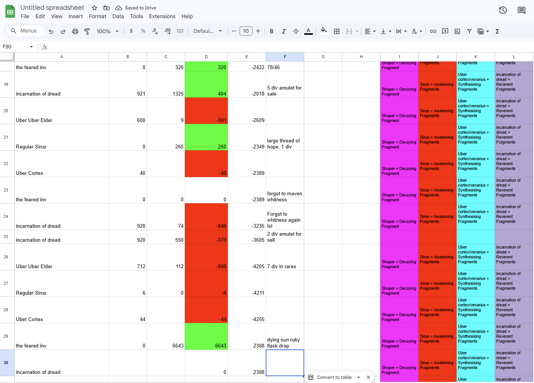
Task: Toggle bold formatting
Action: [271, 31]
